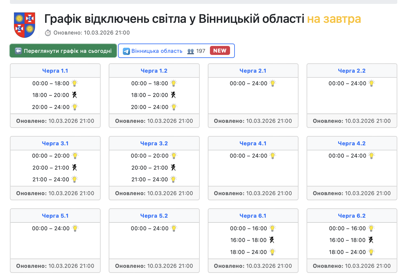Click power-off icon in Черга 3.2 20:00–21:00
This screenshot has height=278, width=406.
[x=173, y=168]
